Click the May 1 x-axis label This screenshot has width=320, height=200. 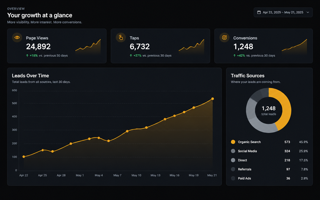click(x=80, y=175)
